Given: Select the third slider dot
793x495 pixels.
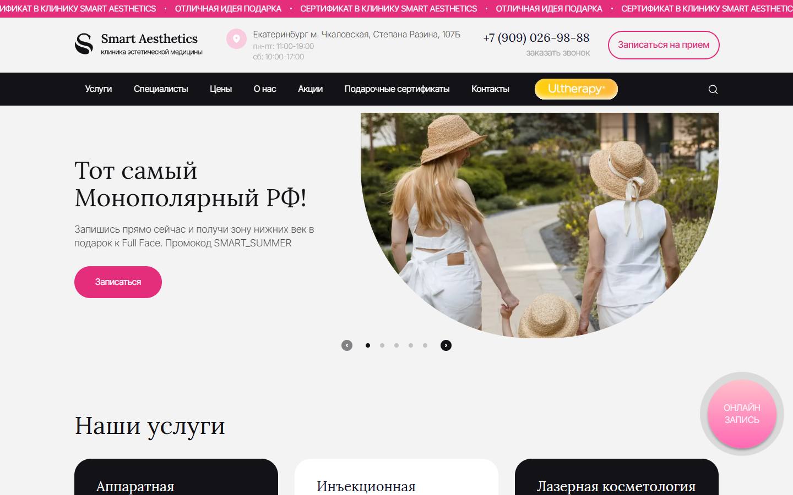Looking at the screenshot, I should click(x=397, y=345).
